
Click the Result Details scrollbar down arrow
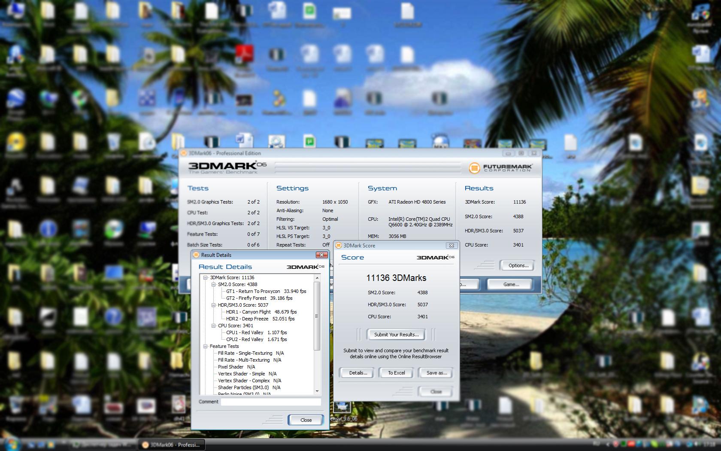click(317, 391)
